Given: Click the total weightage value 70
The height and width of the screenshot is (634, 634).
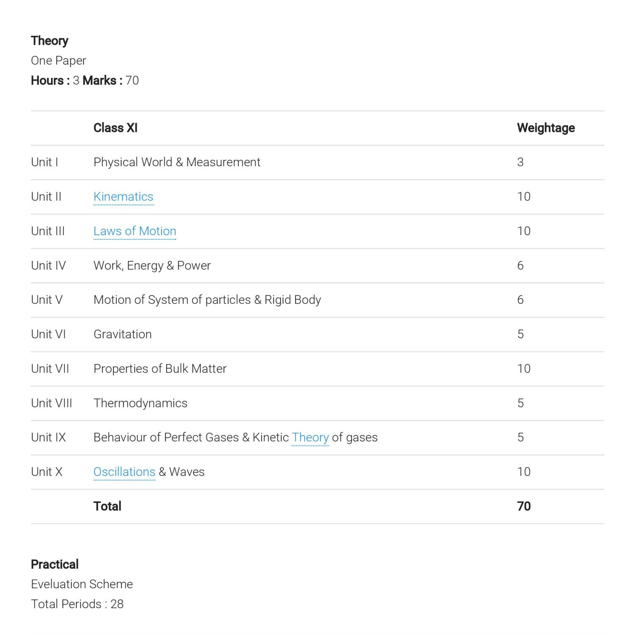Looking at the screenshot, I should (524, 506).
